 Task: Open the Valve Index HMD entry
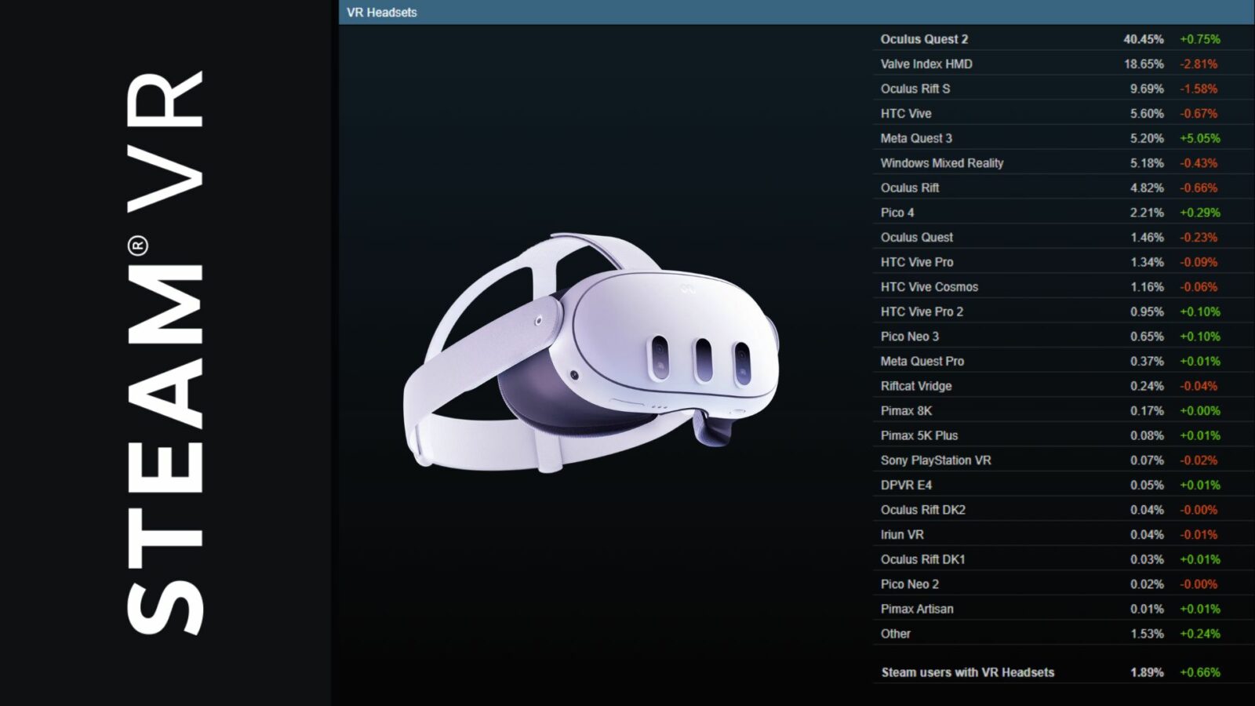pyautogui.click(x=926, y=64)
